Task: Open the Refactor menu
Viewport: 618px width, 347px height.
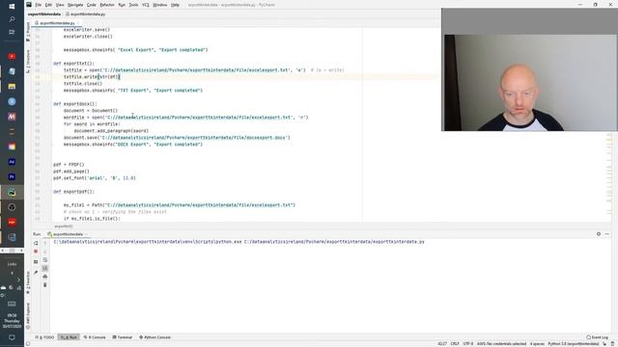Action: tap(107, 5)
